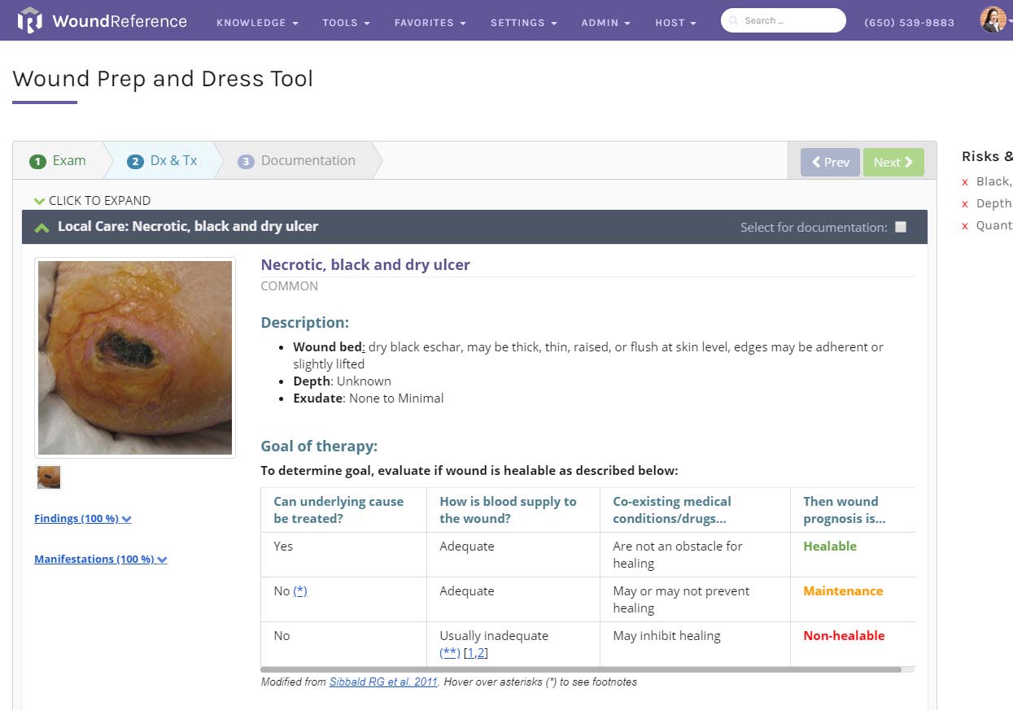Image resolution: width=1013 pixels, height=710 pixels.
Task: Expand the Findings (100 %) section
Action: click(82, 519)
